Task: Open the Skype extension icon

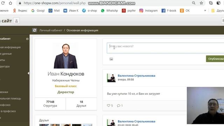Action: coord(211,3)
